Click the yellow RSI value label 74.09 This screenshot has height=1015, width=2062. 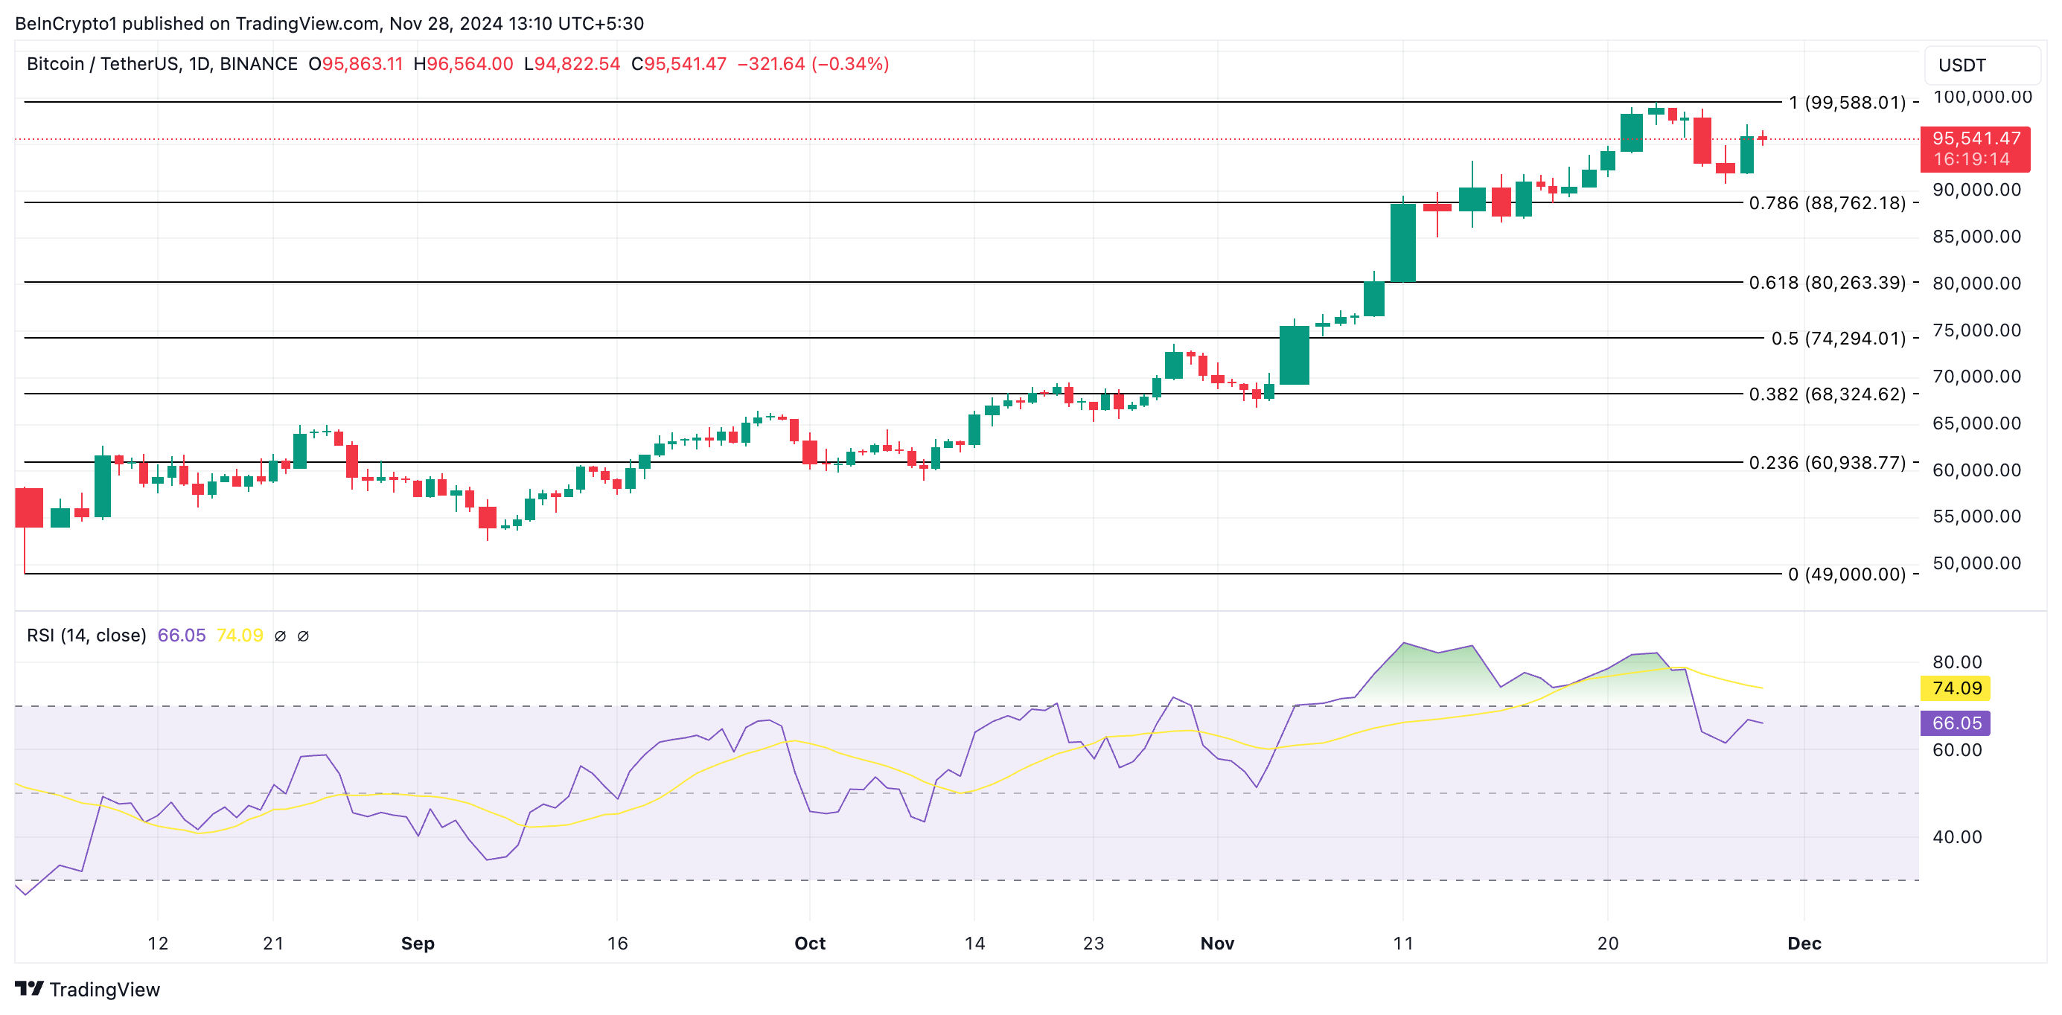coord(1956,688)
